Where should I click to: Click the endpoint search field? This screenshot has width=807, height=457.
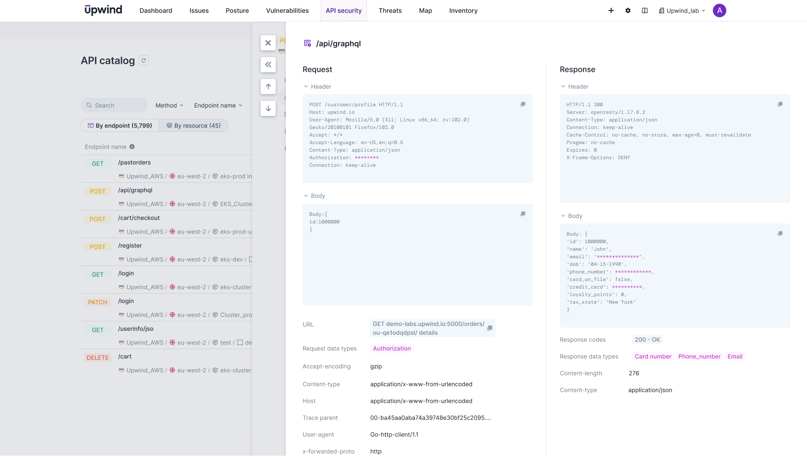(114, 105)
